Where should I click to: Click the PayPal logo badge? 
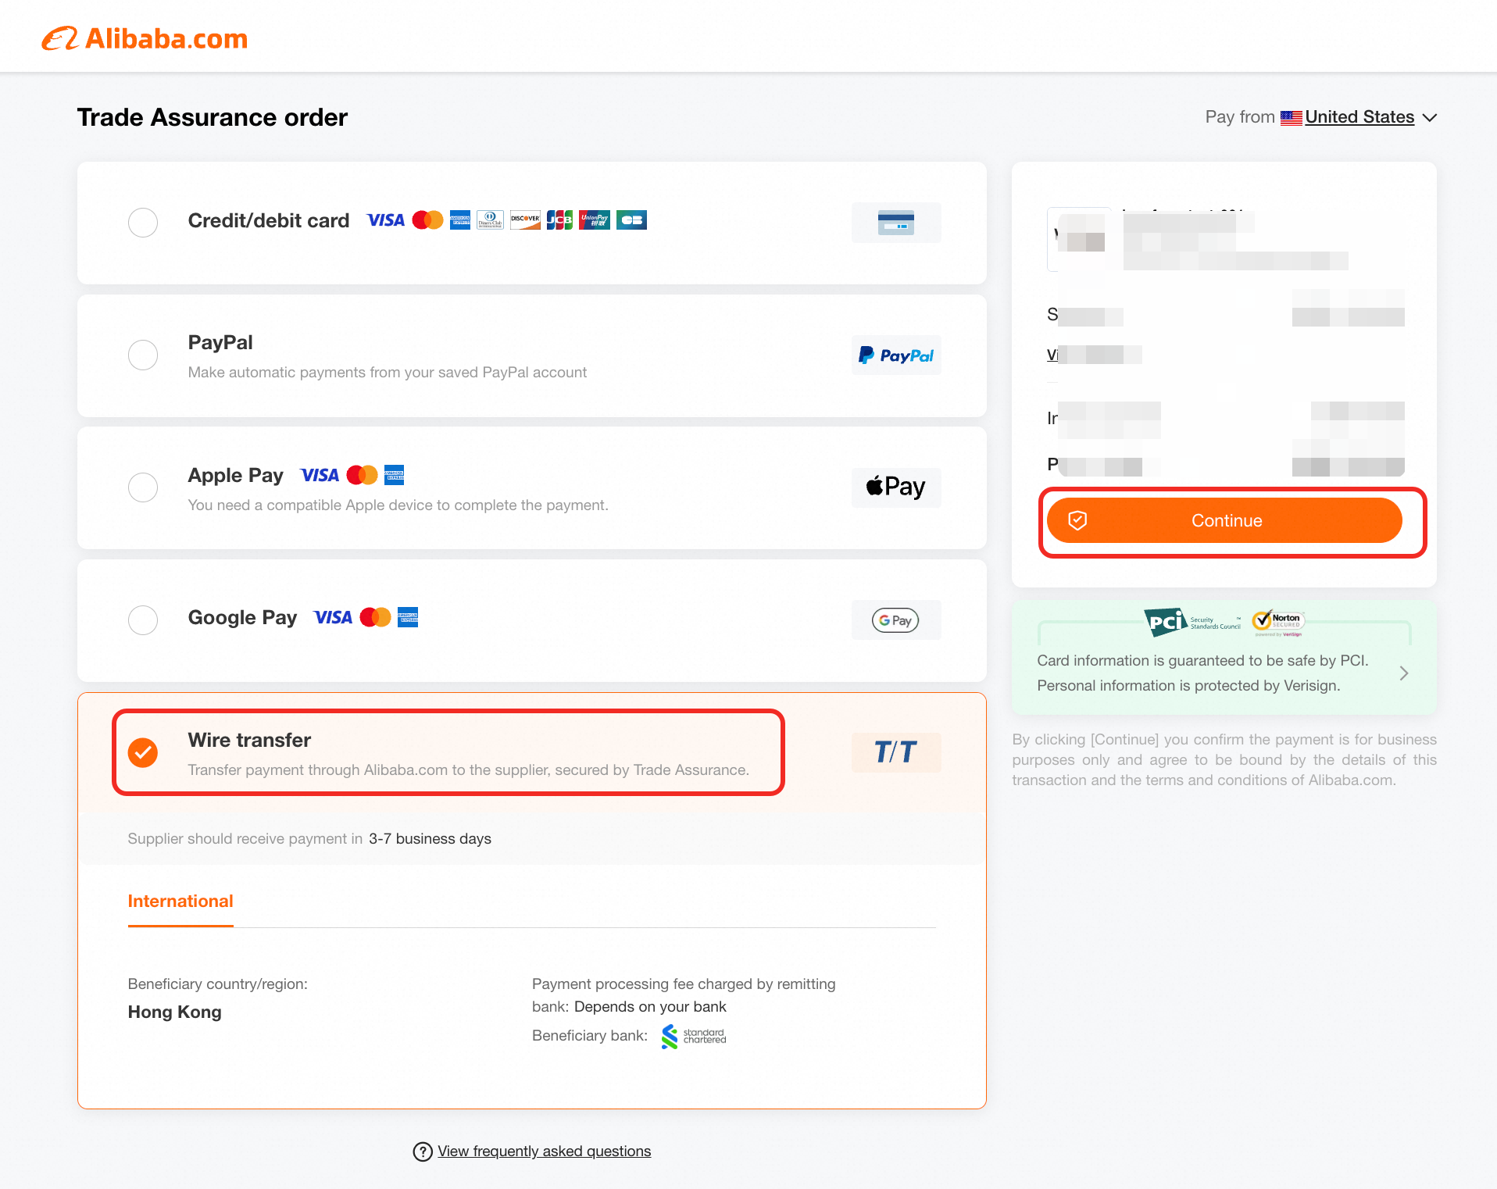(x=896, y=355)
